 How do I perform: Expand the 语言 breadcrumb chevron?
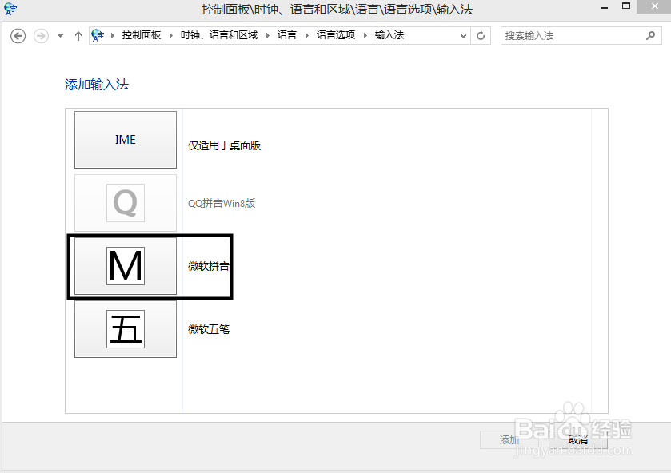click(302, 35)
